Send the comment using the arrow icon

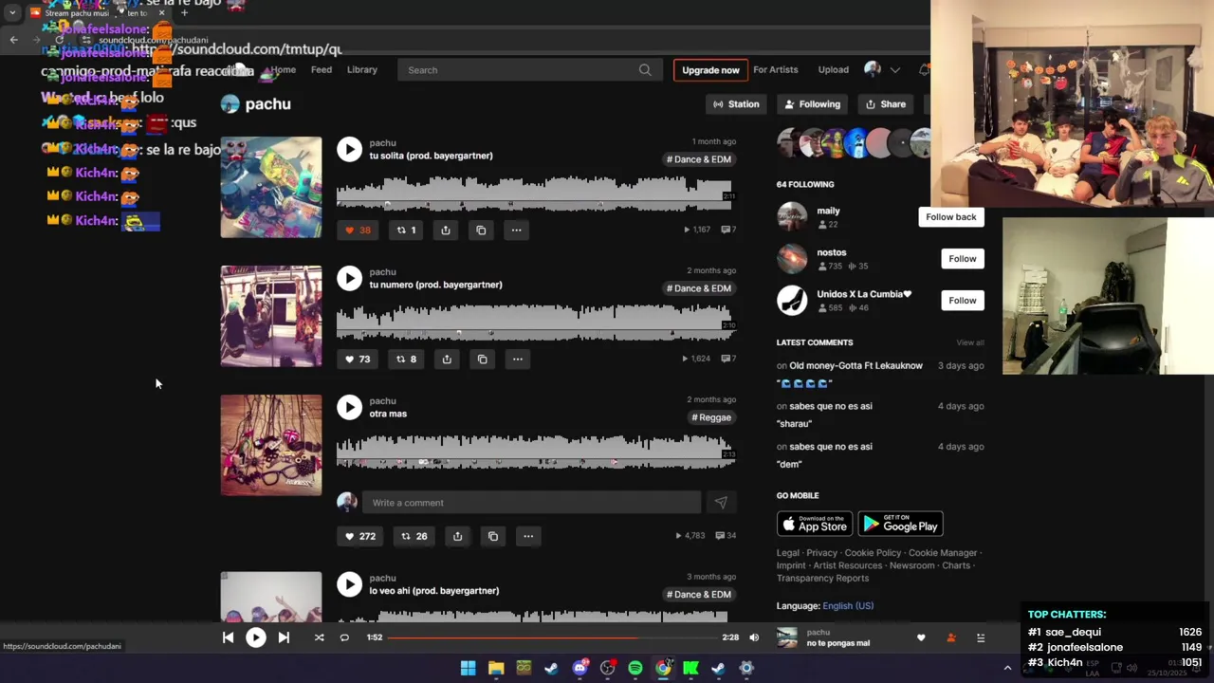tap(721, 503)
